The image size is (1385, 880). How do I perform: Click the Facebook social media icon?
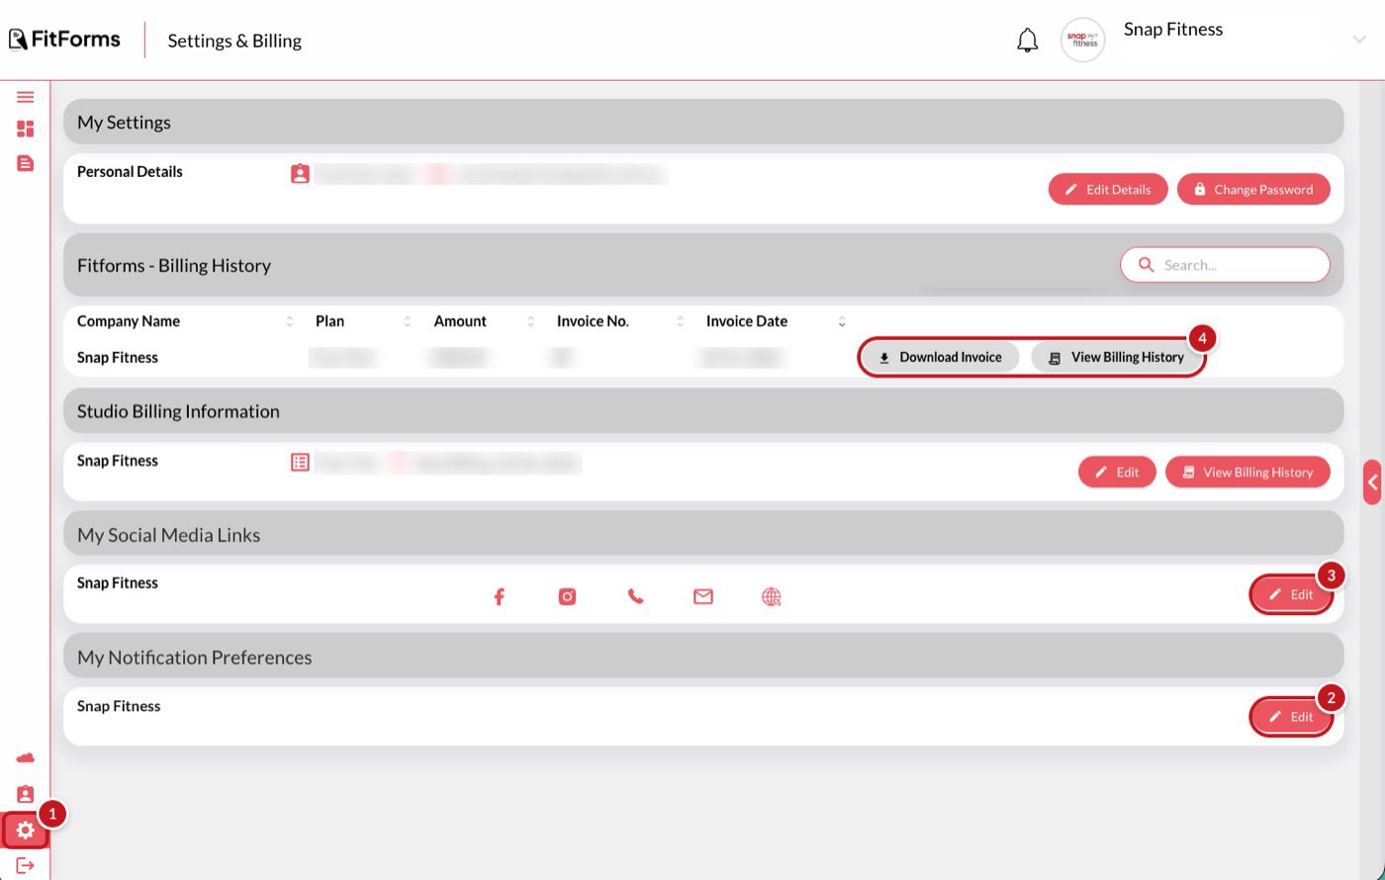[x=500, y=596]
